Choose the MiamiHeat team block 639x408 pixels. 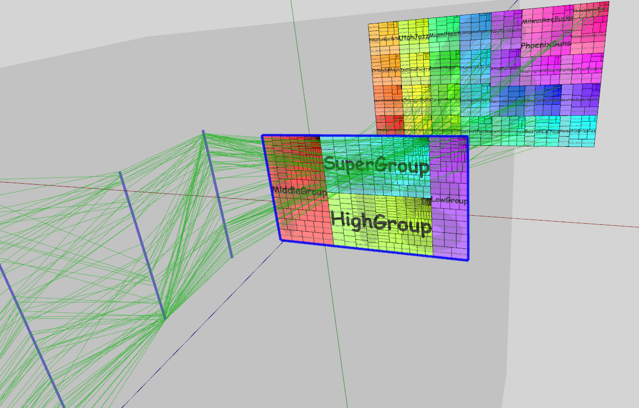[x=444, y=35]
